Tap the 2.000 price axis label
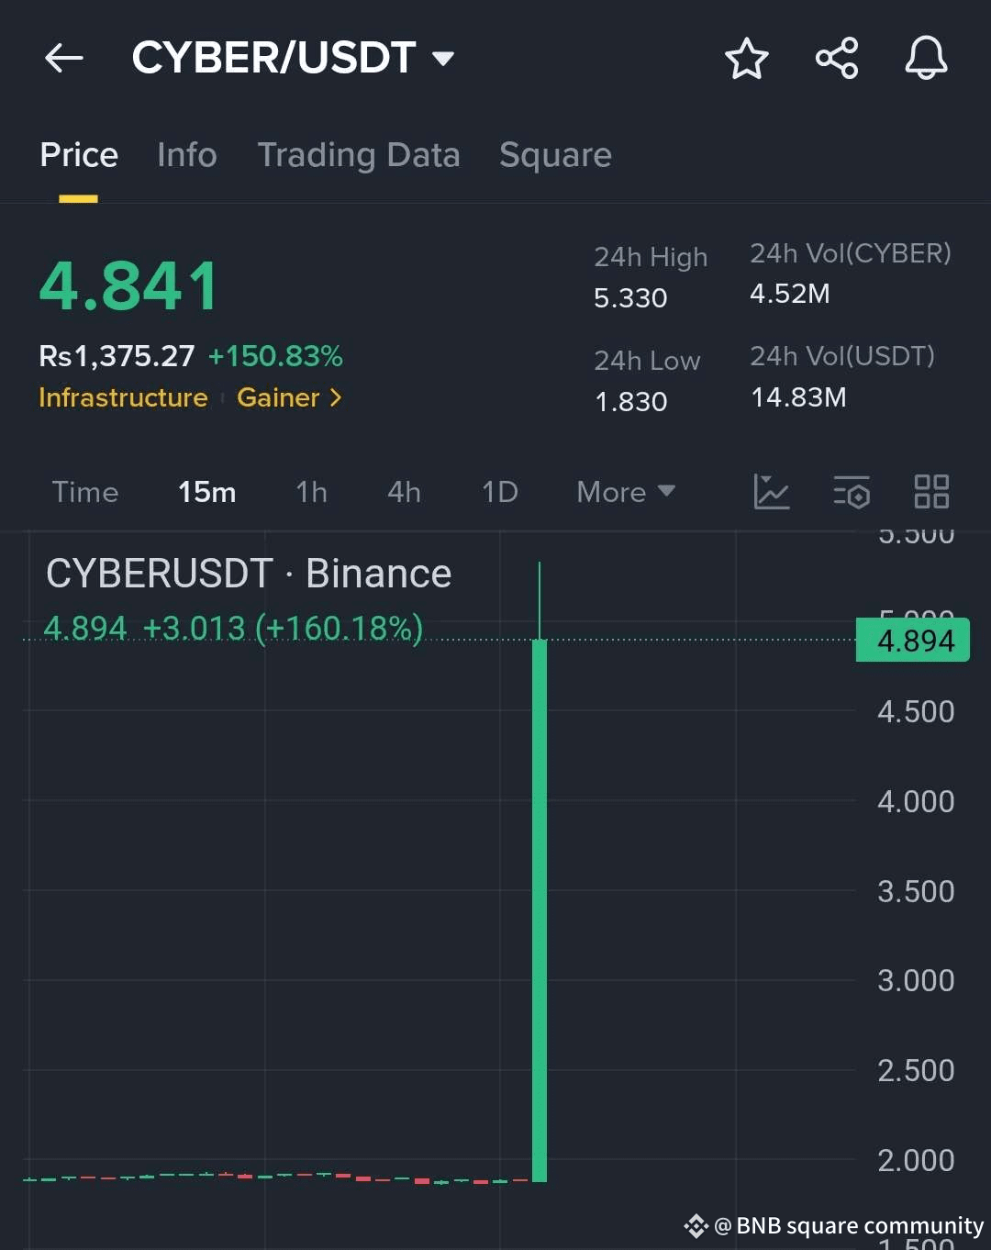 point(916,1161)
